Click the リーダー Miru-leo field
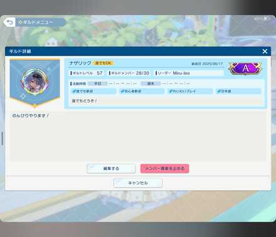276x237 pixels. click(189, 73)
